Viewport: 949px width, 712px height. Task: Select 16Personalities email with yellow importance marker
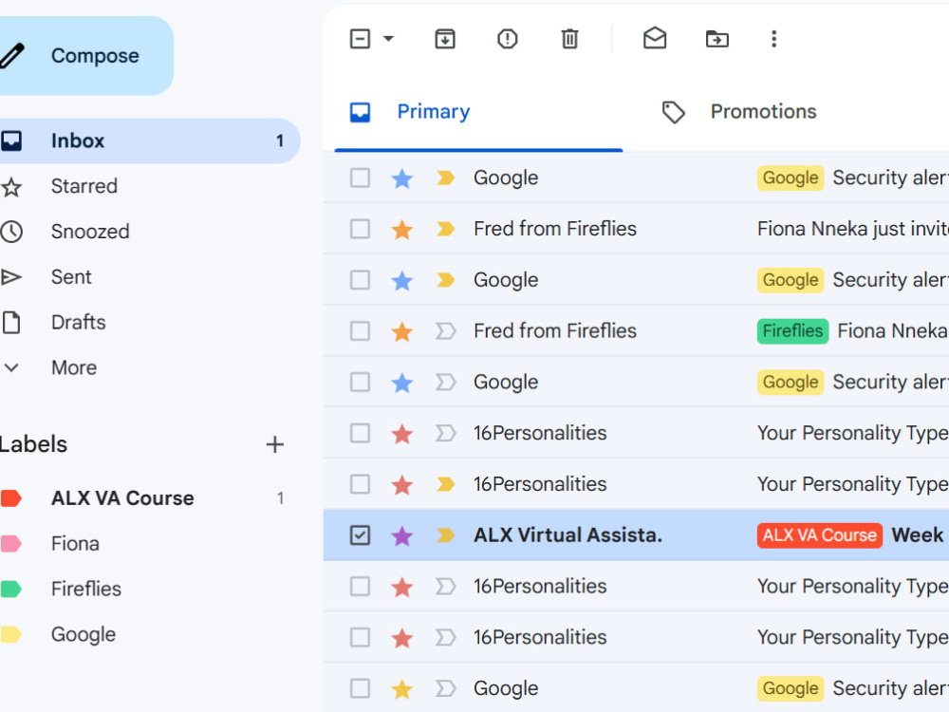pyautogui.click(x=360, y=484)
